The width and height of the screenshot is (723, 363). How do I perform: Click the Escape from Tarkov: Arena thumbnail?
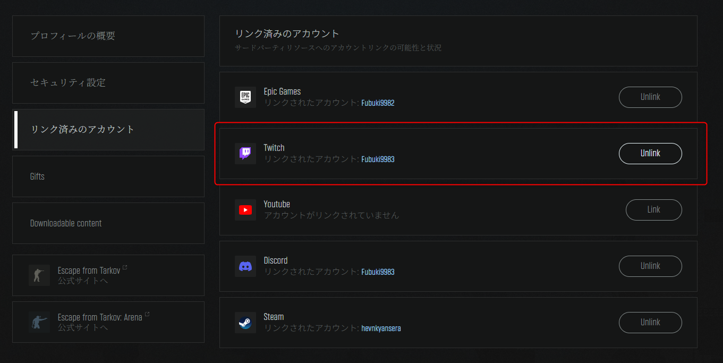(39, 322)
